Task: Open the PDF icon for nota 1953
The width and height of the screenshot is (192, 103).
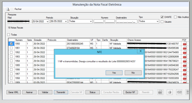Action: (x=184, y=57)
